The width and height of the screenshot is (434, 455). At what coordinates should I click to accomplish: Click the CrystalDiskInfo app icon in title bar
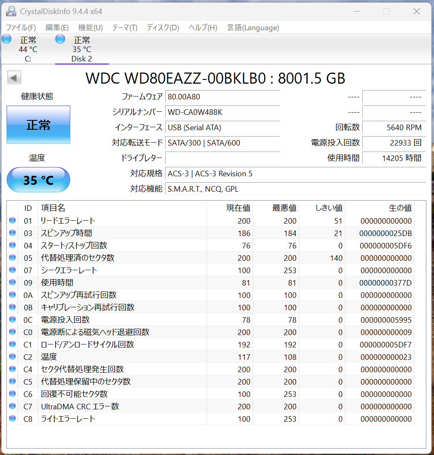click(x=11, y=12)
